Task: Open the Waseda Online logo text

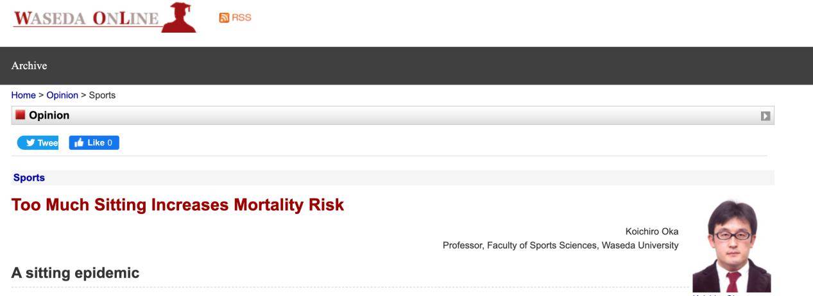Action: [85, 18]
